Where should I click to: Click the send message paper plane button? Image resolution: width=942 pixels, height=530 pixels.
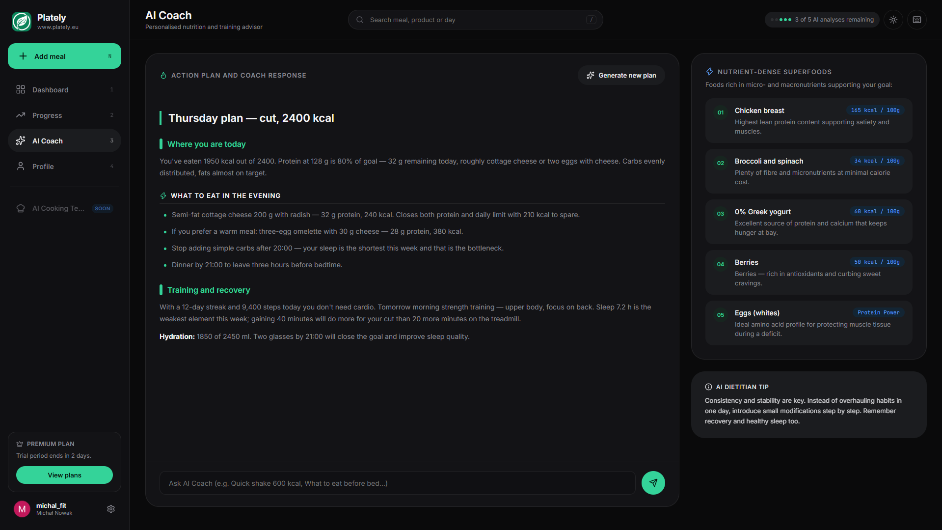click(653, 483)
